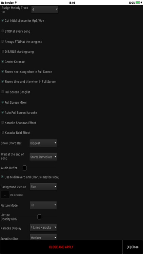The image size is (143, 254).
Task: Toggle Center Karaoke checkbox
Action: [3, 62]
